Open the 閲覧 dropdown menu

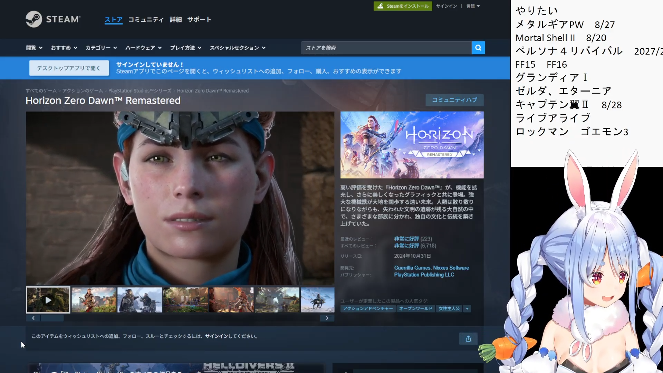pyautogui.click(x=34, y=48)
